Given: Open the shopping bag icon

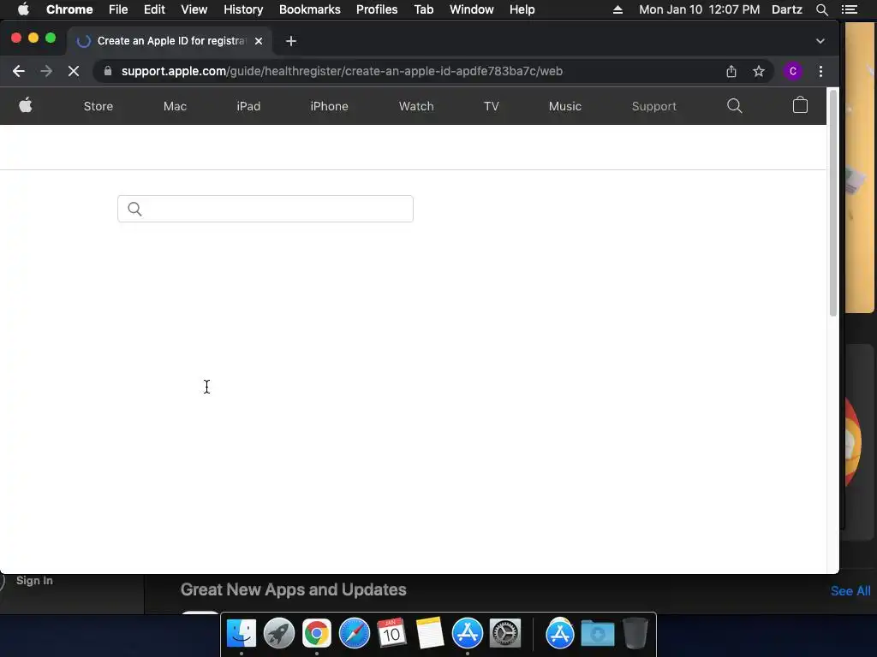Looking at the screenshot, I should 800,105.
